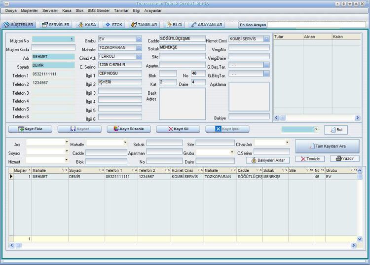Click the C. Serino field
Screen dimensions: 370x265
[x=120, y=65]
